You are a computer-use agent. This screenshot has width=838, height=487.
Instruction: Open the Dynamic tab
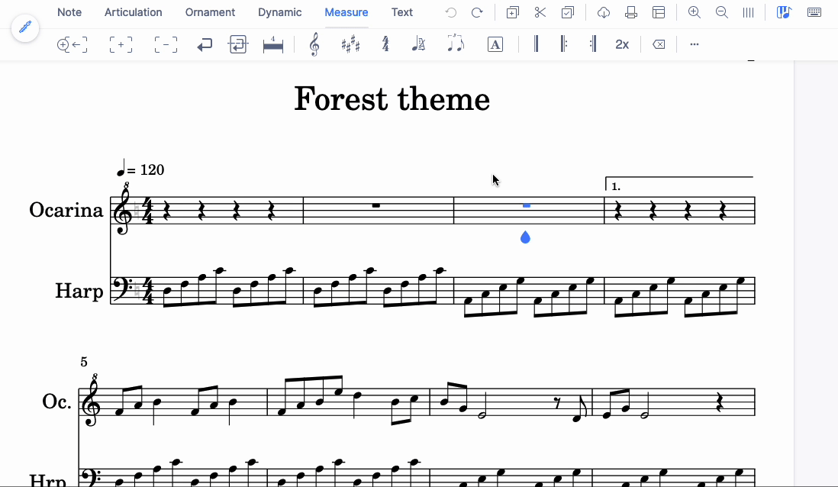coord(279,12)
